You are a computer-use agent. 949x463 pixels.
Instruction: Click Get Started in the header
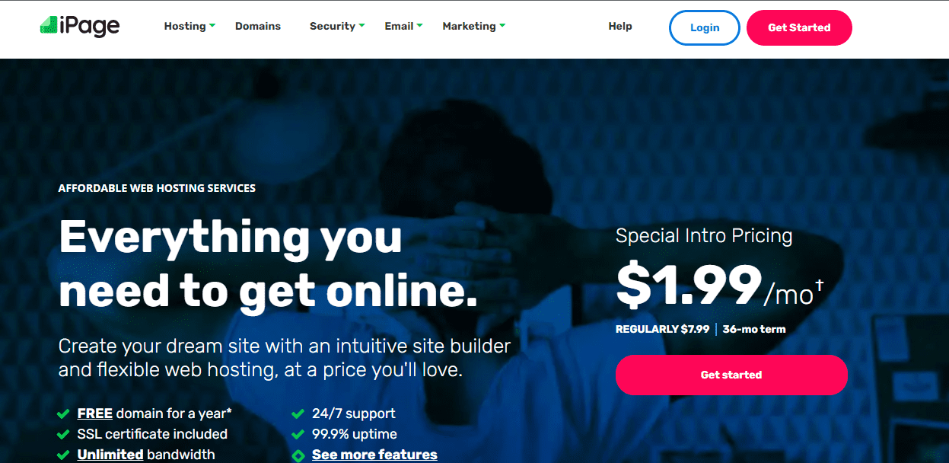[799, 27]
